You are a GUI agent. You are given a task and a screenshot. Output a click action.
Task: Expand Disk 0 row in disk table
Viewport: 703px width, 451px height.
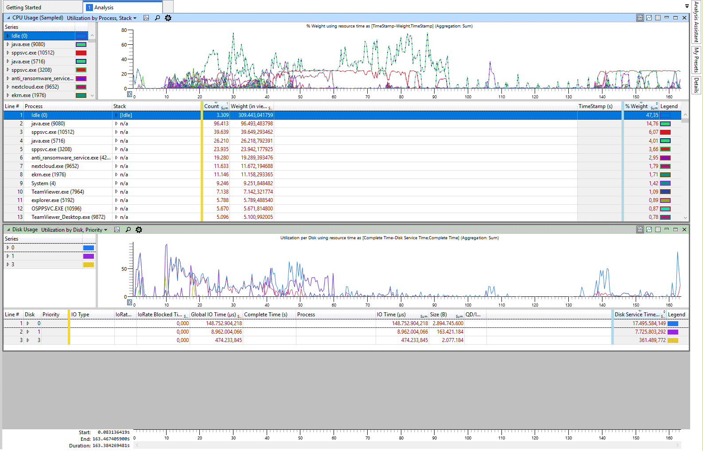(x=28, y=323)
